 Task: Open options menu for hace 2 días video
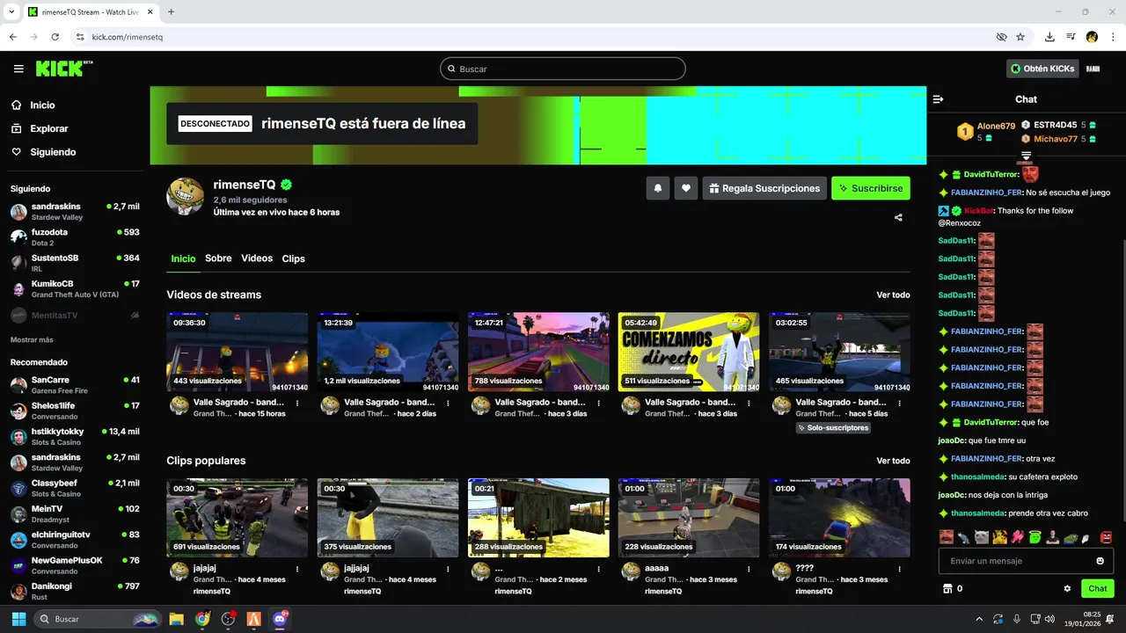pyautogui.click(x=448, y=403)
